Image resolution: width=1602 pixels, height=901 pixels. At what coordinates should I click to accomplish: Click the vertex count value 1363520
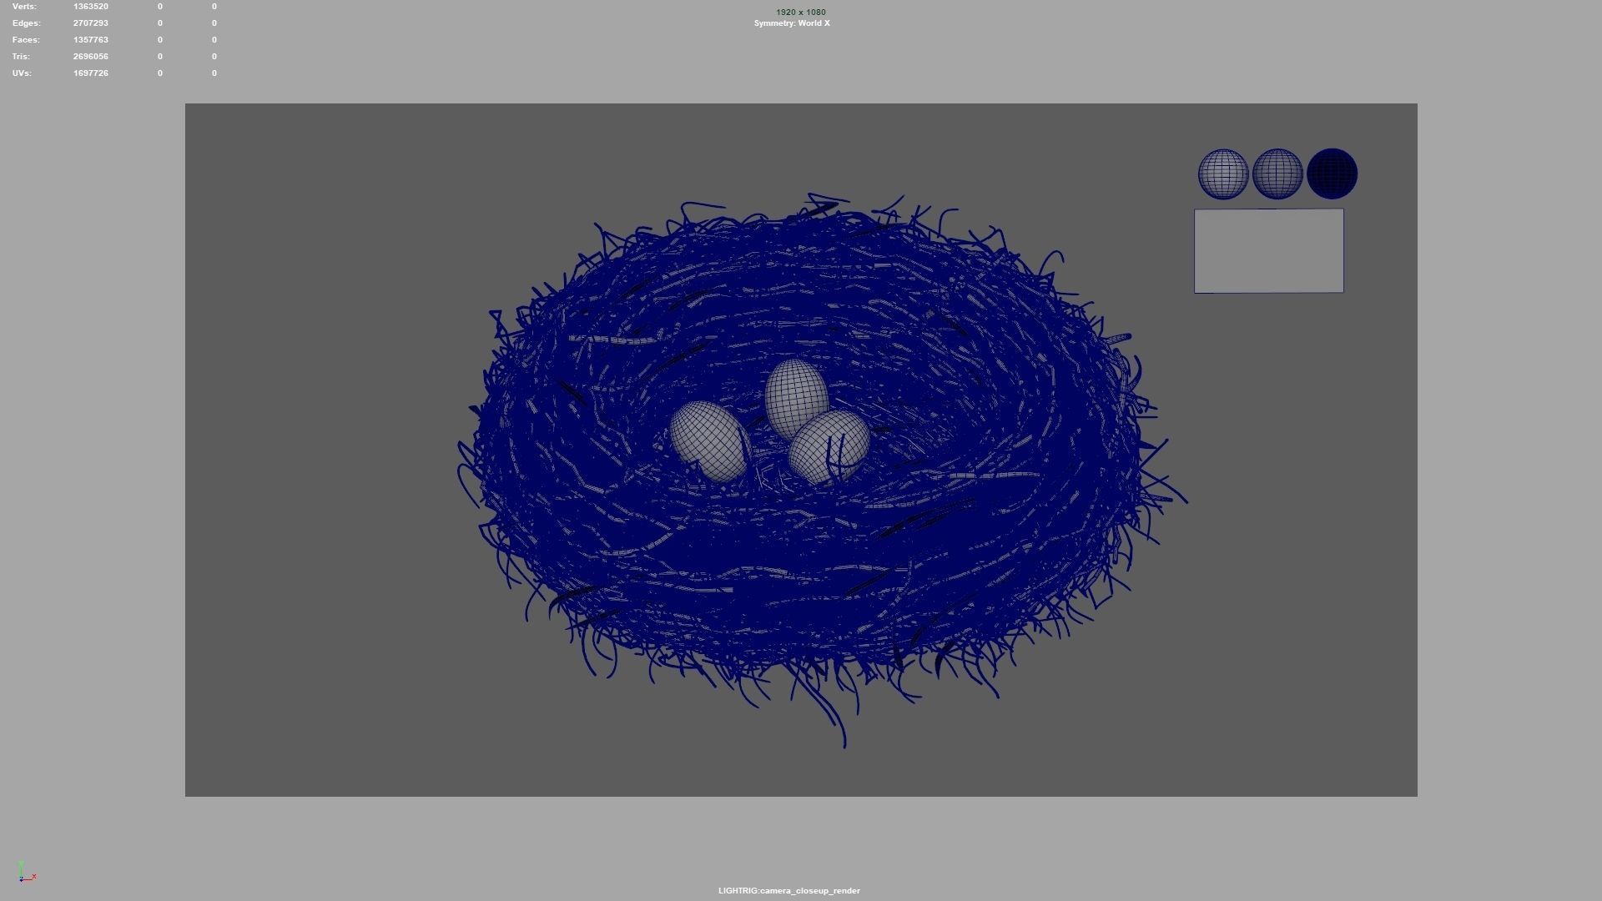pos(91,7)
